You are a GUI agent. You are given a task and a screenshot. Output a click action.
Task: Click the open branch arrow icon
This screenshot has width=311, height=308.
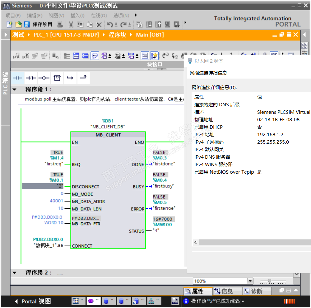[x=70, y=78]
